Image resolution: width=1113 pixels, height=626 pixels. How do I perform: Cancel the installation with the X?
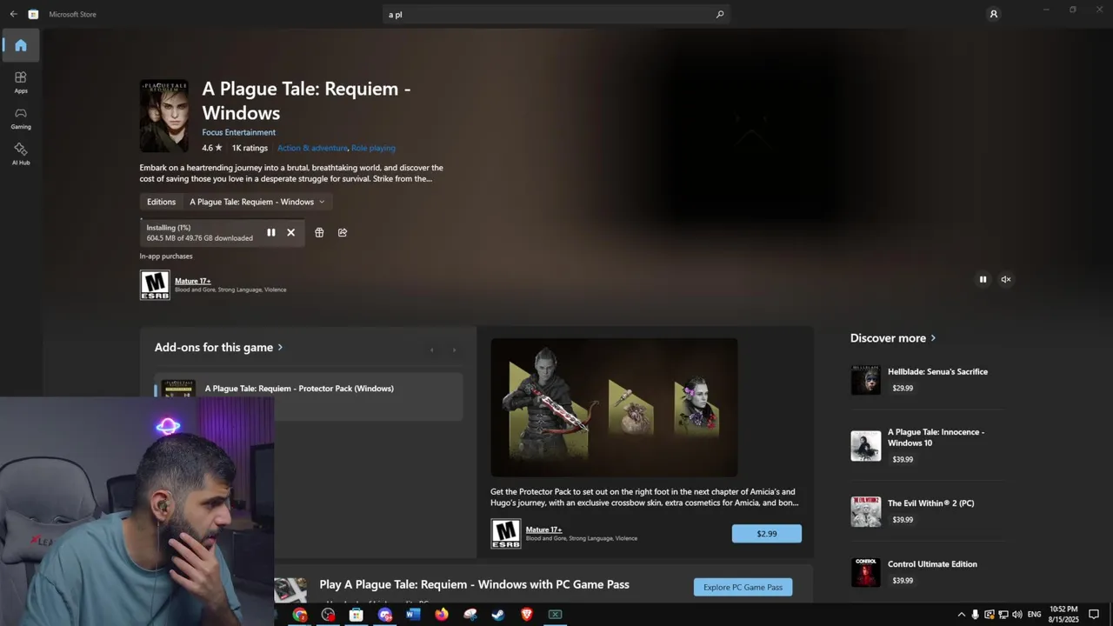click(x=291, y=232)
